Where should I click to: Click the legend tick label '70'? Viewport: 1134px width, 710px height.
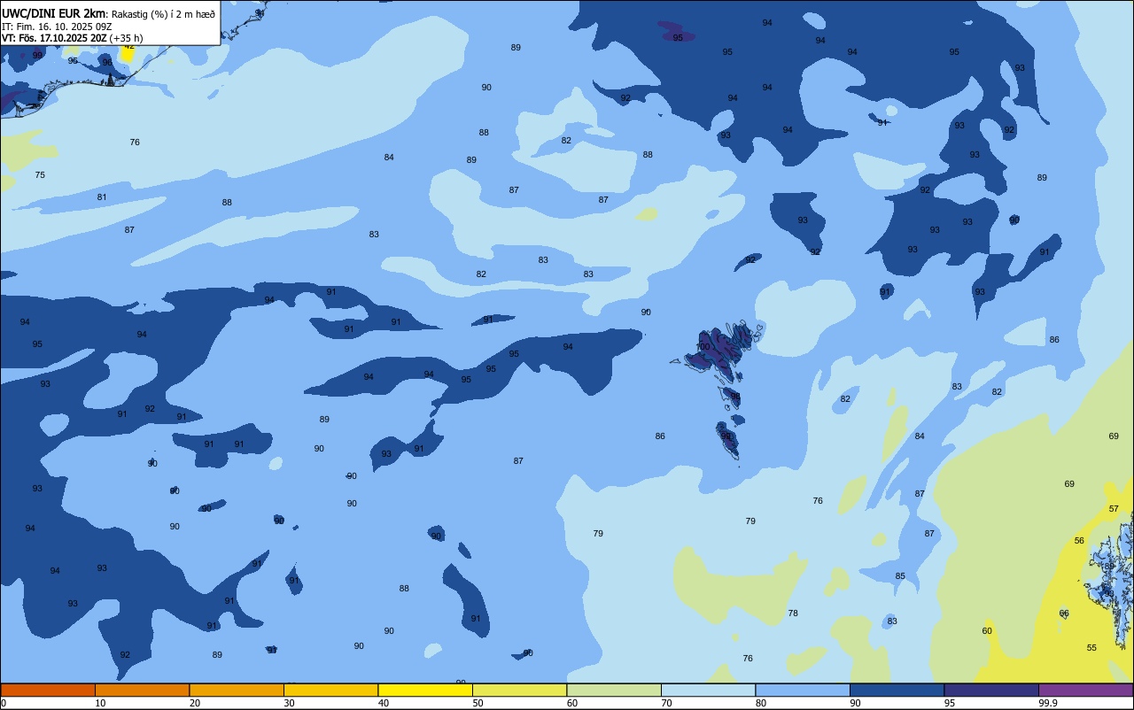pos(666,703)
